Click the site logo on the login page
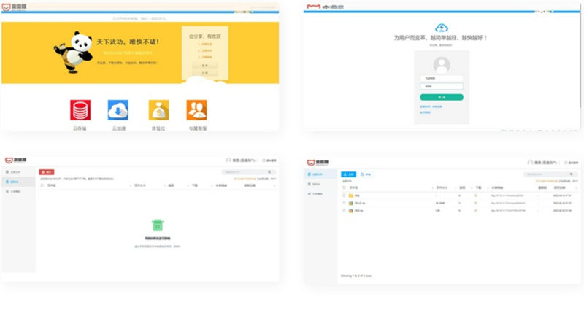The height and width of the screenshot is (310, 584). click(325, 7)
